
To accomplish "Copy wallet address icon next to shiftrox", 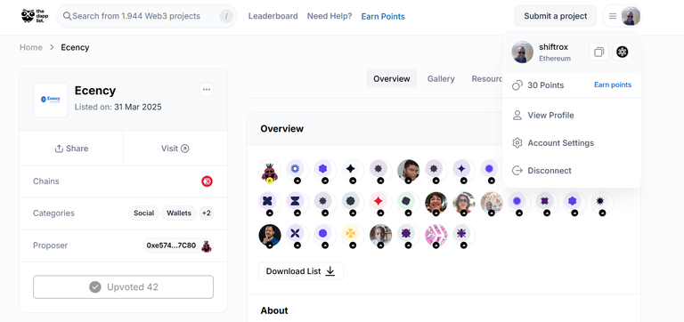I will [598, 52].
